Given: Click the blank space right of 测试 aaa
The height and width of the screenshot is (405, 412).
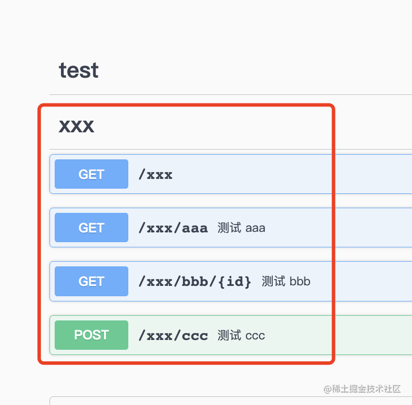Looking at the screenshot, I should click(x=339, y=228).
